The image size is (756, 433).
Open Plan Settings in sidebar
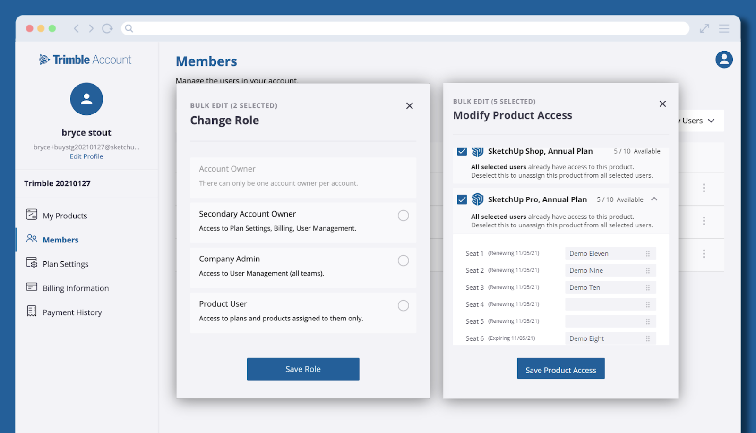(x=66, y=264)
